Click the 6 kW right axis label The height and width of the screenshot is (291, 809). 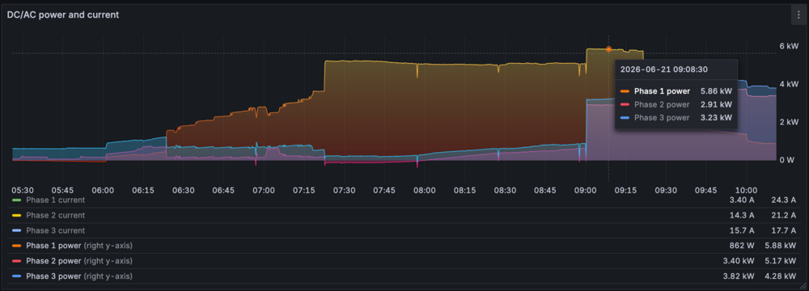(789, 46)
